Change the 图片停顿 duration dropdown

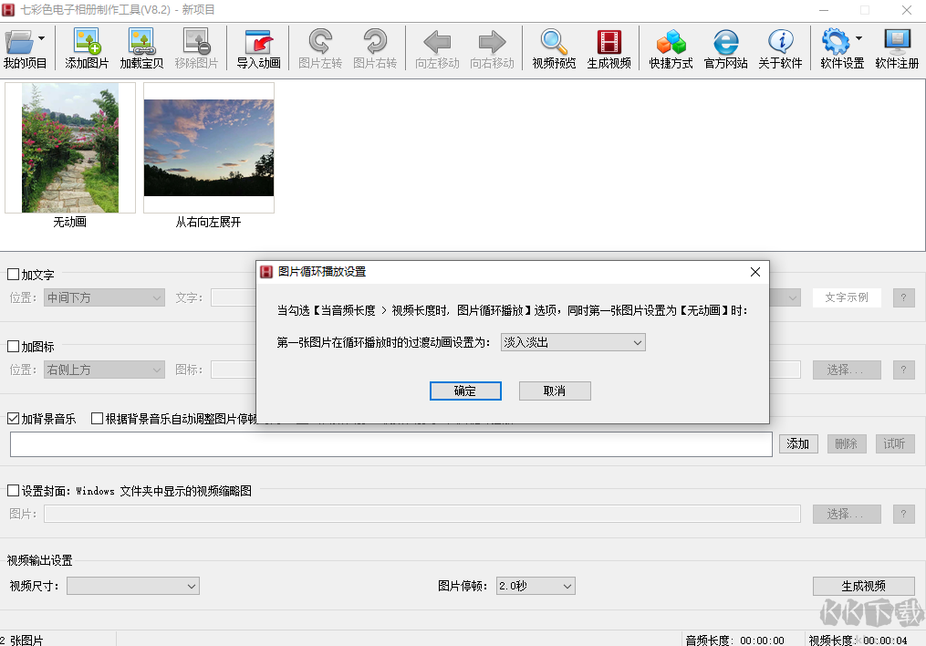click(x=535, y=586)
